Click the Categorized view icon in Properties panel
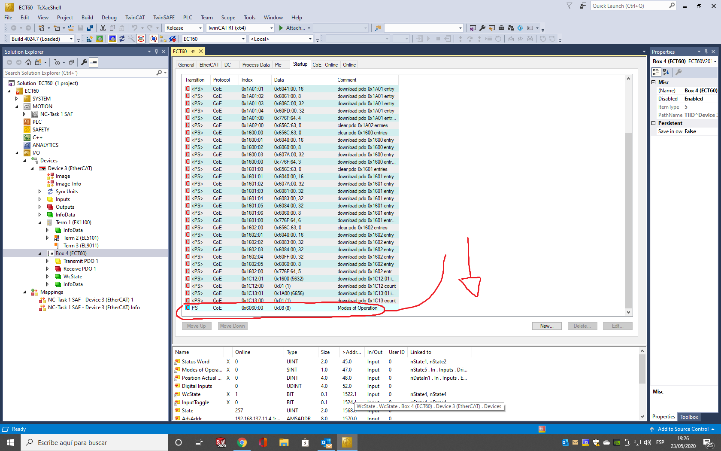The image size is (721, 451). pos(656,72)
